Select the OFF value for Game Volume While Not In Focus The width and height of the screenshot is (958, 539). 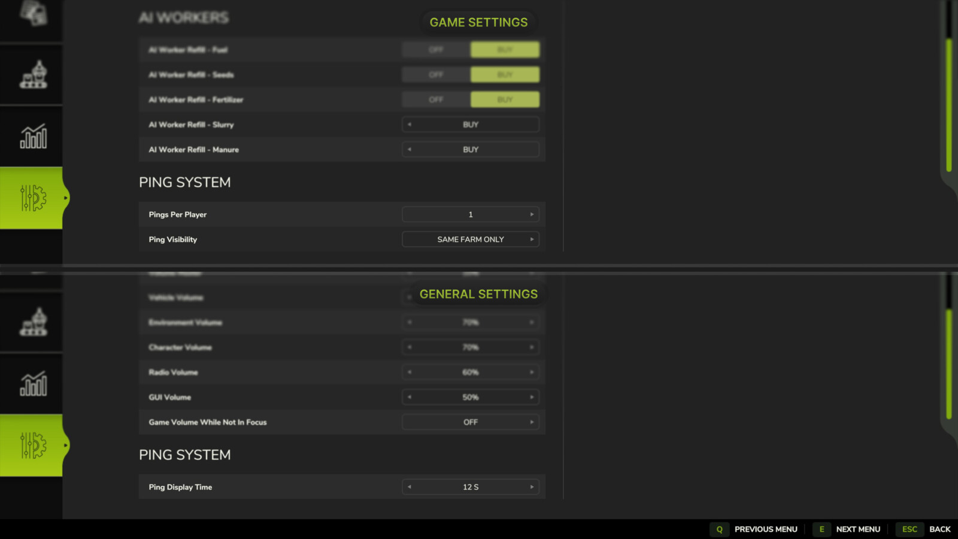pos(471,422)
